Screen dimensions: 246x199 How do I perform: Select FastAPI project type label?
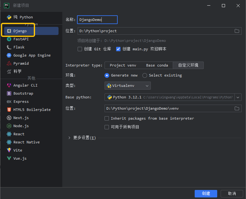(x=21, y=39)
